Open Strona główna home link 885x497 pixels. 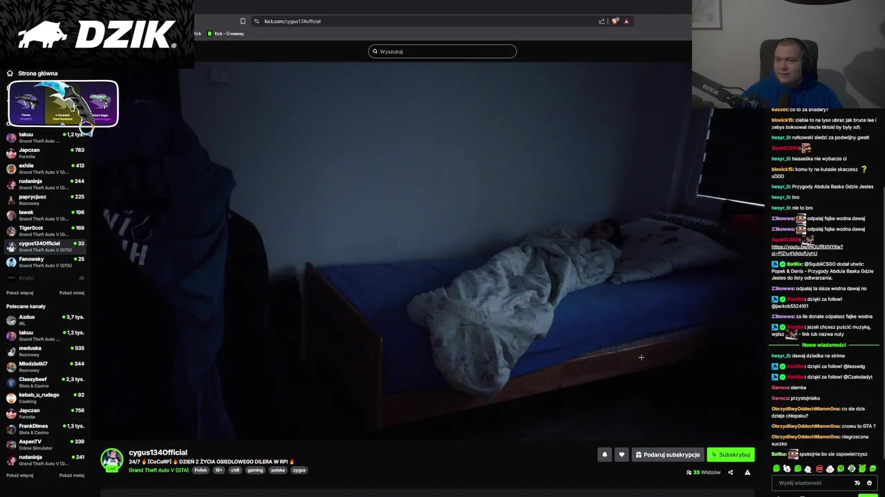point(32,73)
